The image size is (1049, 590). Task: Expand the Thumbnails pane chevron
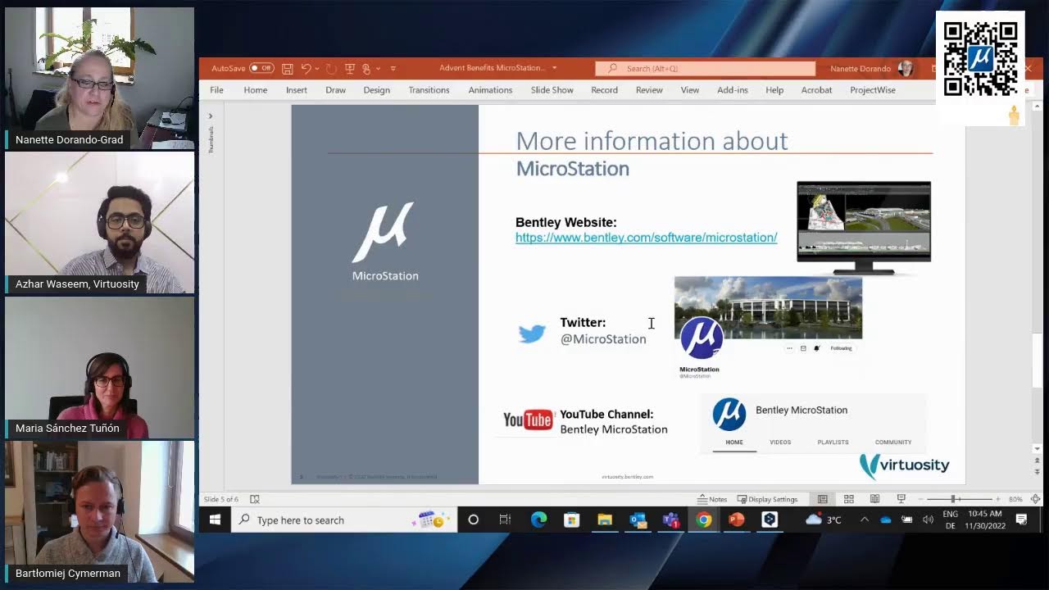(211, 116)
